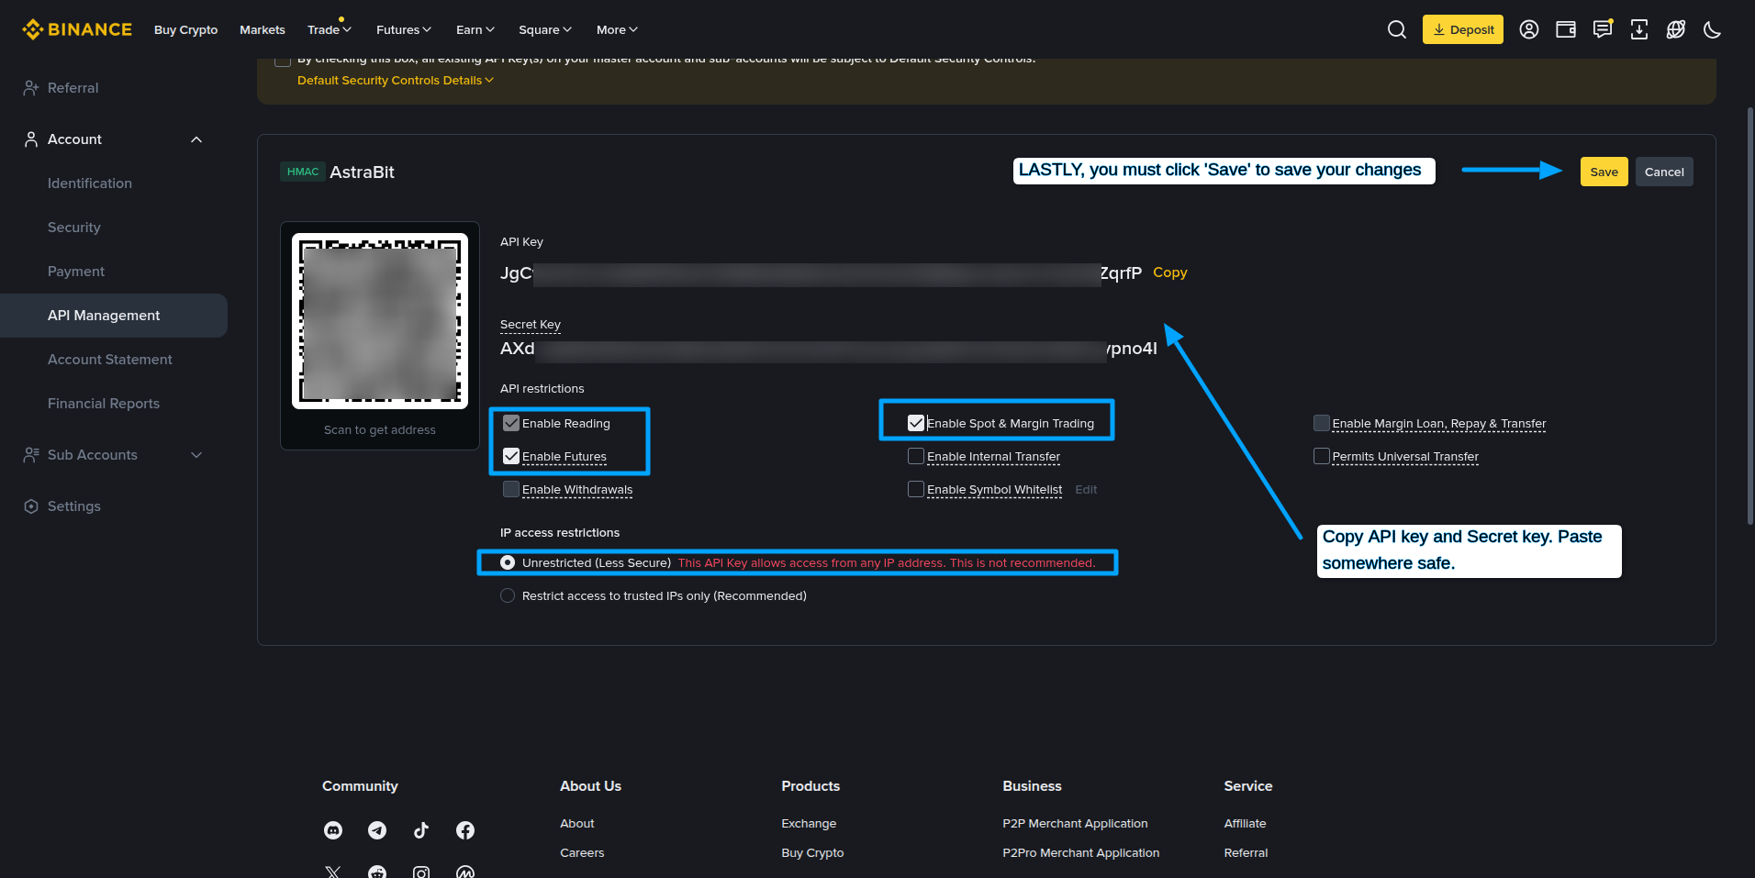Open the Square dropdown menu
The height and width of the screenshot is (878, 1755).
coord(545,29)
